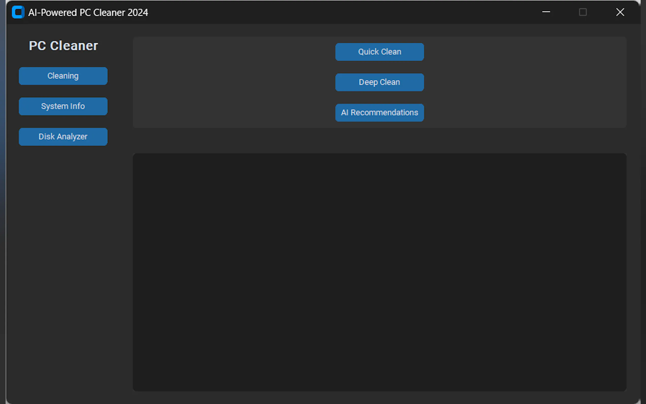646x404 pixels.
Task: Click the PC Cleaner sidebar heading
Action: point(63,46)
